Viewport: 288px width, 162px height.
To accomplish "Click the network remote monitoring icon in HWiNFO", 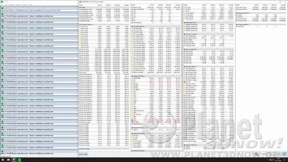I will point(257,154).
